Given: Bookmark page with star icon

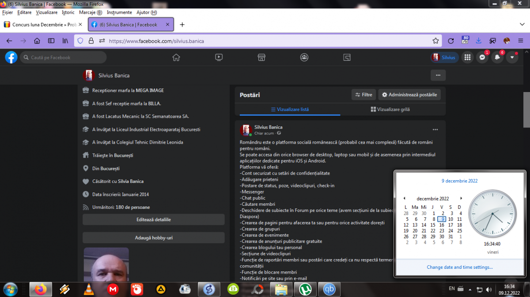Looking at the screenshot, I should pyautogui.click(x=435, y=41).
